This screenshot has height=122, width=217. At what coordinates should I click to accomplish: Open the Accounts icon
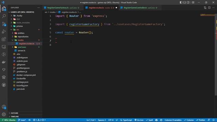[4, 107]
